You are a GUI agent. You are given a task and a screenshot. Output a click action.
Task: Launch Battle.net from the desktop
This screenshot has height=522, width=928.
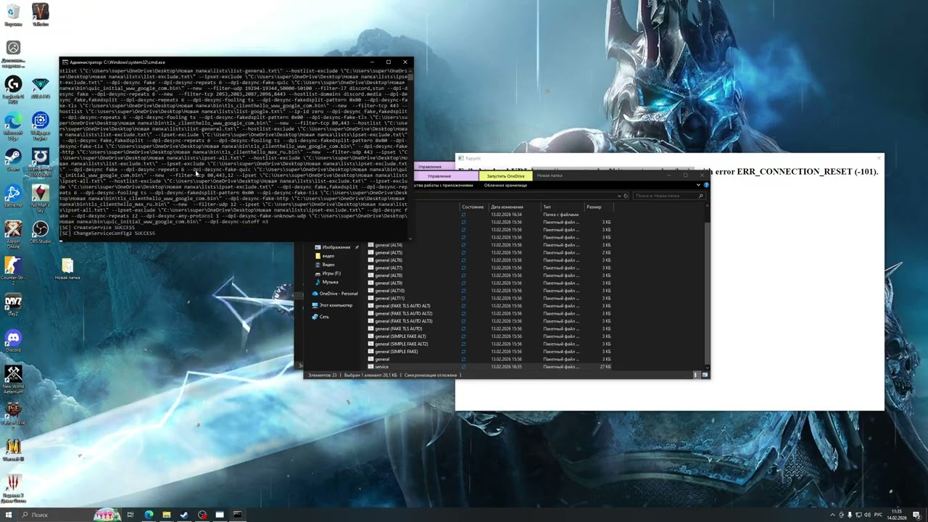[13, 196]
